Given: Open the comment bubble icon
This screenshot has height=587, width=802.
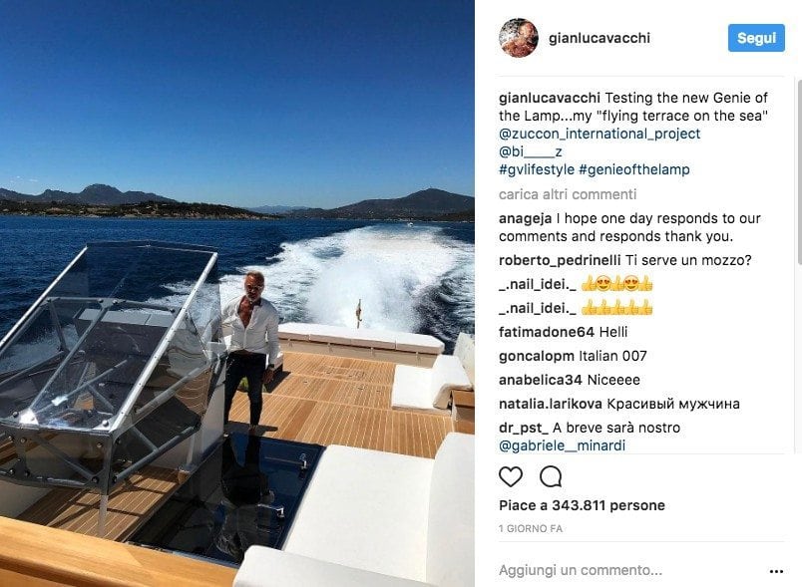Looking at the screenshot, I should pos(551,476).
